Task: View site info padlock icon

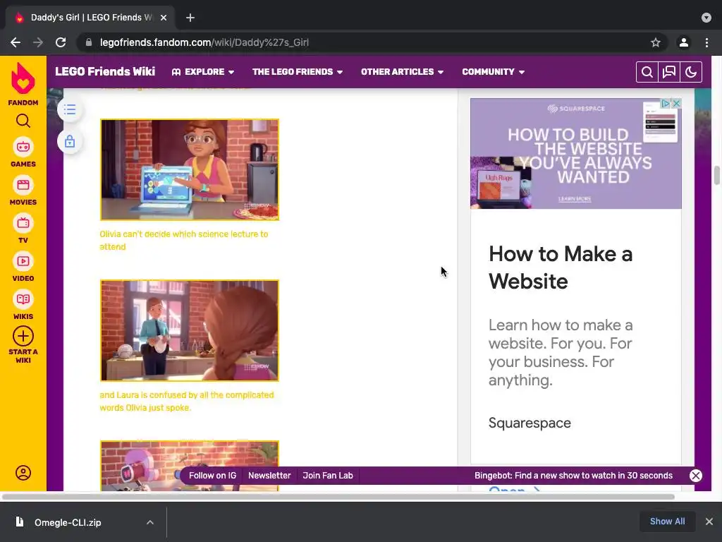Action: coord(89,42)
